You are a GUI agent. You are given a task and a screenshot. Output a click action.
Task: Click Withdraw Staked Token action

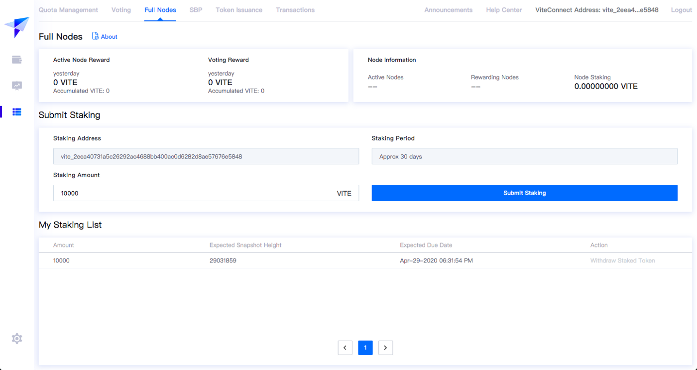tap(623, 260)
